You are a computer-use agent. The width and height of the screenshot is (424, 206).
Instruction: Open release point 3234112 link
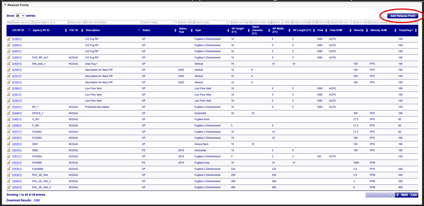[17, 76]
